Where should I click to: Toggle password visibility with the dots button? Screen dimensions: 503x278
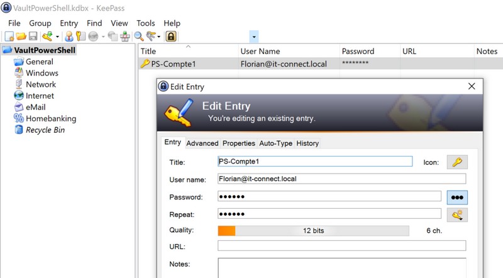pyautogui.click(x=457, y=197)
